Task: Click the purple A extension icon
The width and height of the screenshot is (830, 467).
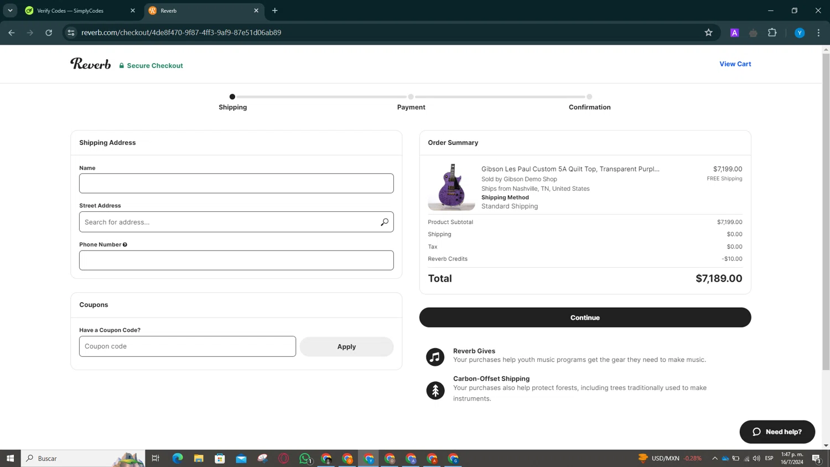Action: 734,33
